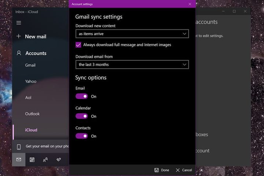Open To Do checkmark icon in sidebar

click(x=59, y=159)
